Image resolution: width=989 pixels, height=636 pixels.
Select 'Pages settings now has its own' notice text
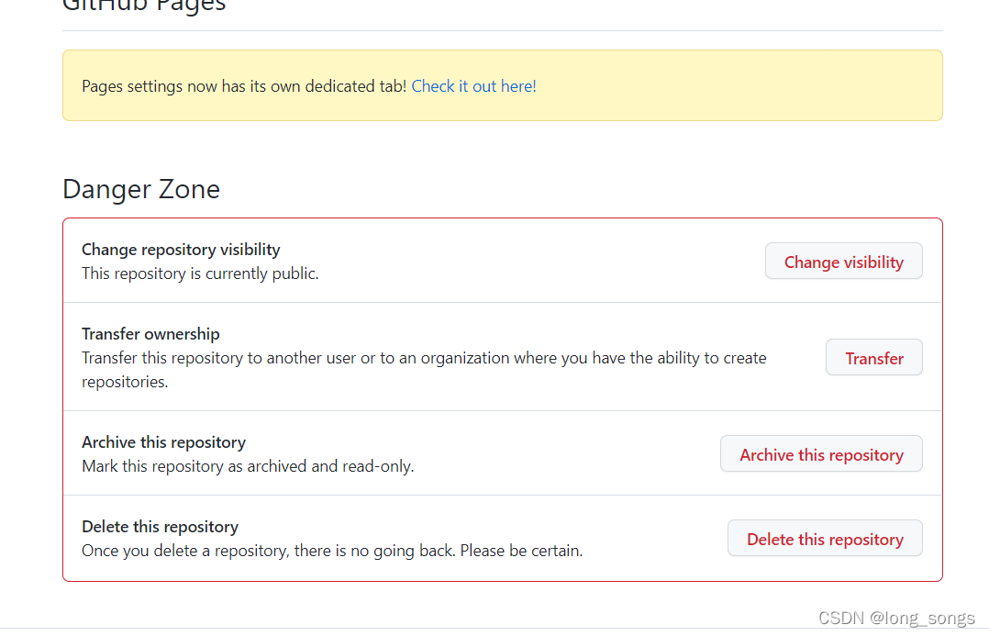[244, 86]
